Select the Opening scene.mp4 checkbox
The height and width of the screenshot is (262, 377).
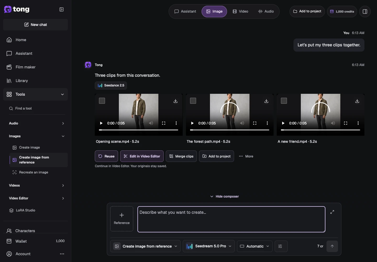[102, 101]
